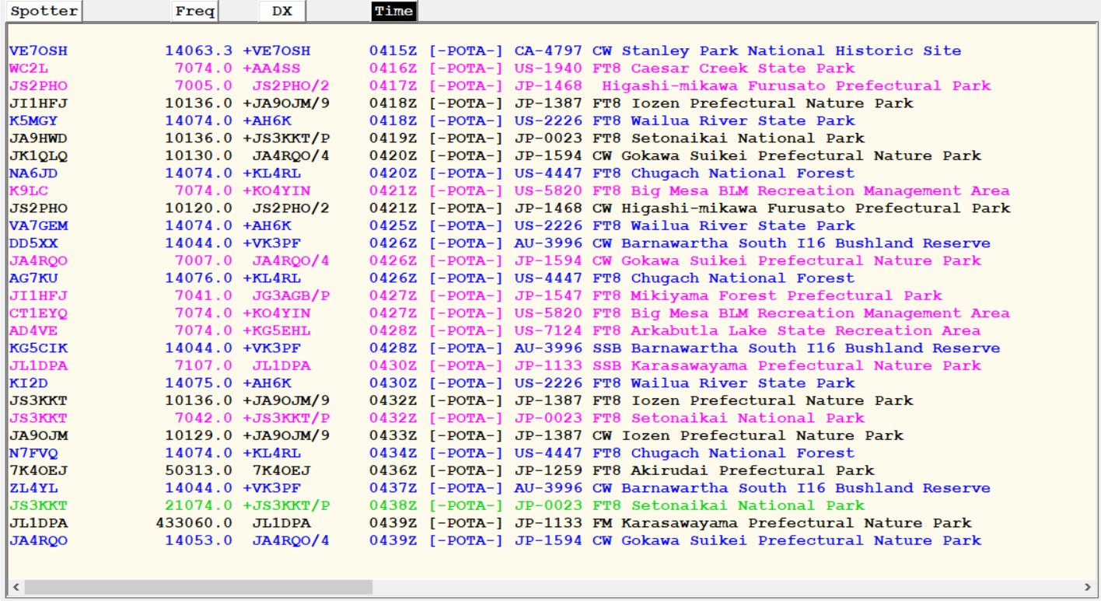The height and width of the screenshot is (601, 1101).
Task: Click 'Akirudai Prefectural Park' park name
Action: pyautogui.click(x=753, y=471)
